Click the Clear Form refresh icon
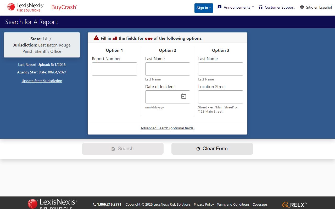Viewport: 335px width, 209px height. tap(198, 149)
